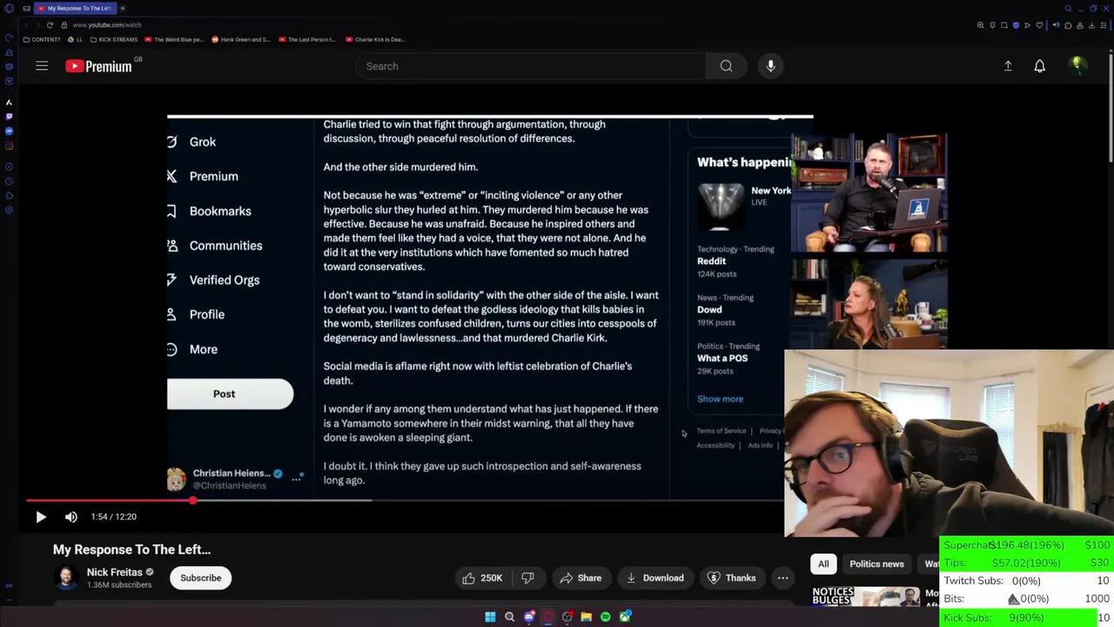Viewport: 1114px width, 627px height.
Task: Open the snapshot capture tool icon
Action: 1004,25
